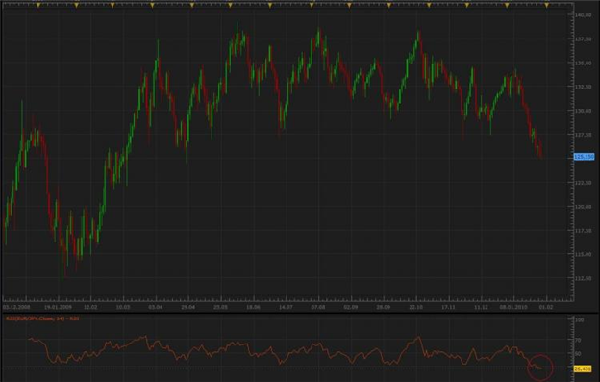Click the 12.02 date label
The width and height of the screenshot is (600, 382).
coord(90,307)
